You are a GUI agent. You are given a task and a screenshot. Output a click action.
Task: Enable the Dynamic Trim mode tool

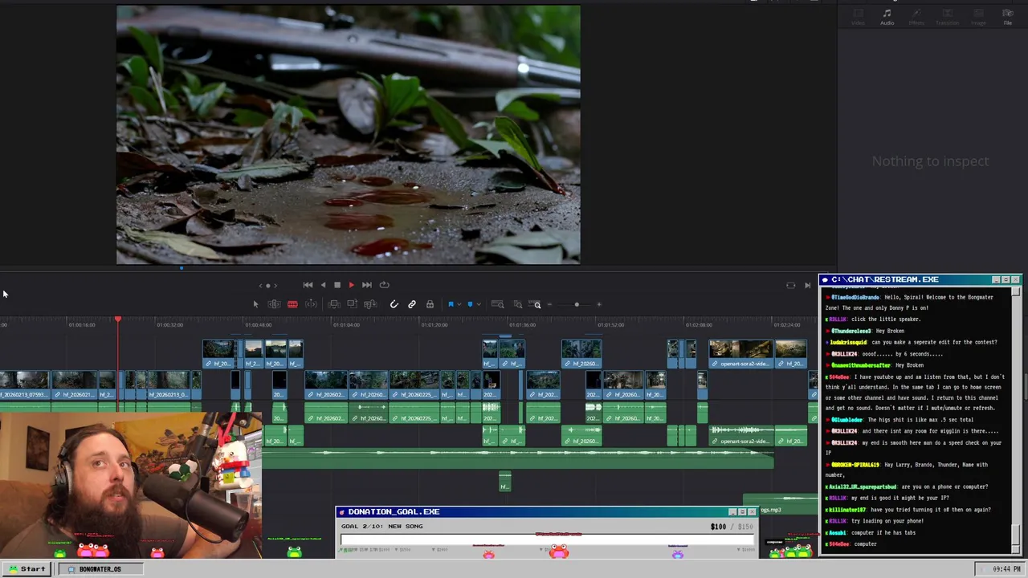tap(311, 304)
